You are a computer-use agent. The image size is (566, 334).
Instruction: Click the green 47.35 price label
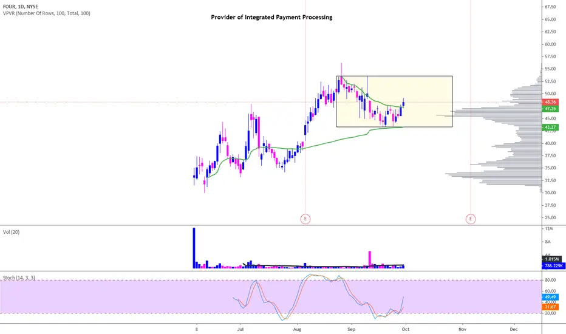[x=550, y=109]
